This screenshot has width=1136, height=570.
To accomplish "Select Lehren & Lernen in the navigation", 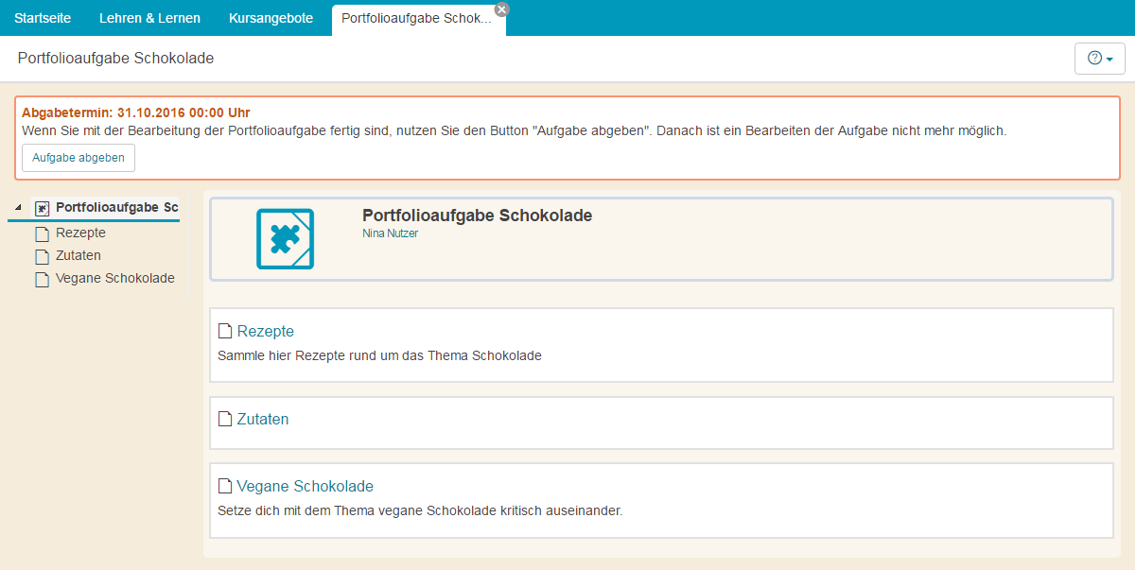I will [x=149, y=17].
